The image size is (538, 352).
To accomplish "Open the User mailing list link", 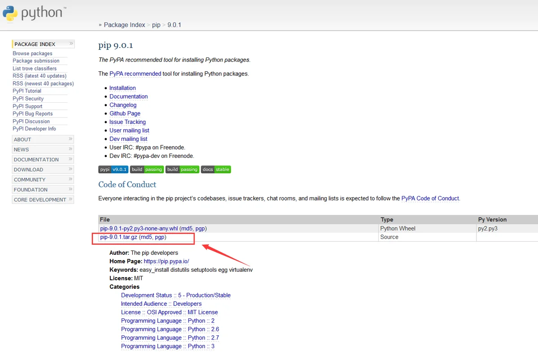I will pyautogui.click(x=130, y=130).
